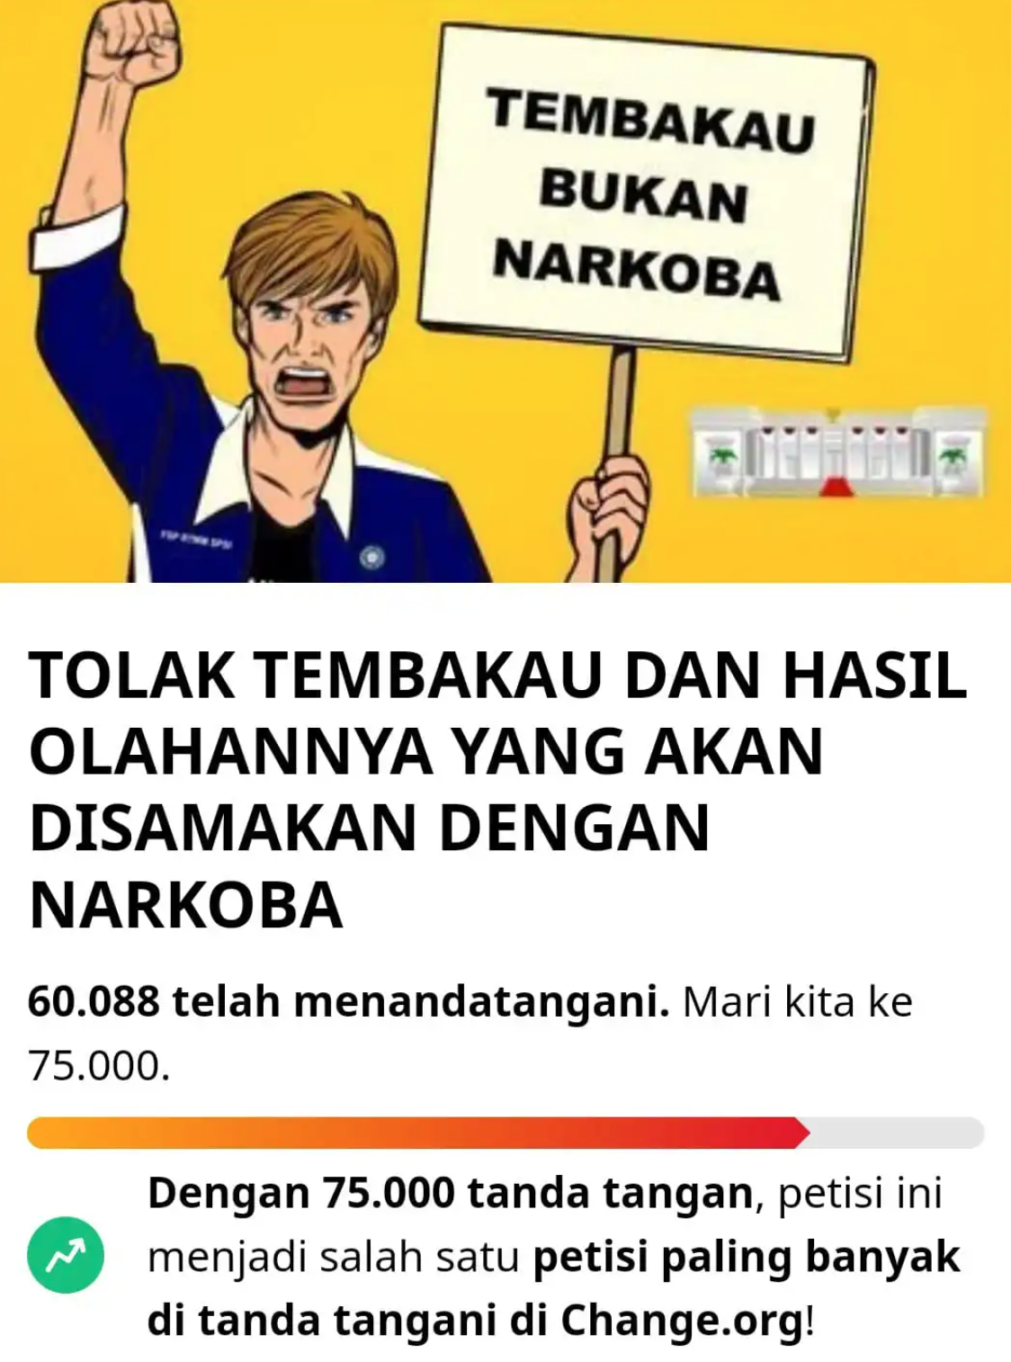Click the Change.org bold text

[682, 1321]
